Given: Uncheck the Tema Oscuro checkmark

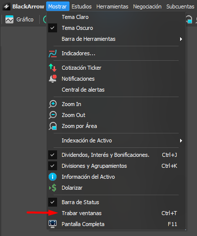Looking at the screenshot, I should tap(53, 28).
